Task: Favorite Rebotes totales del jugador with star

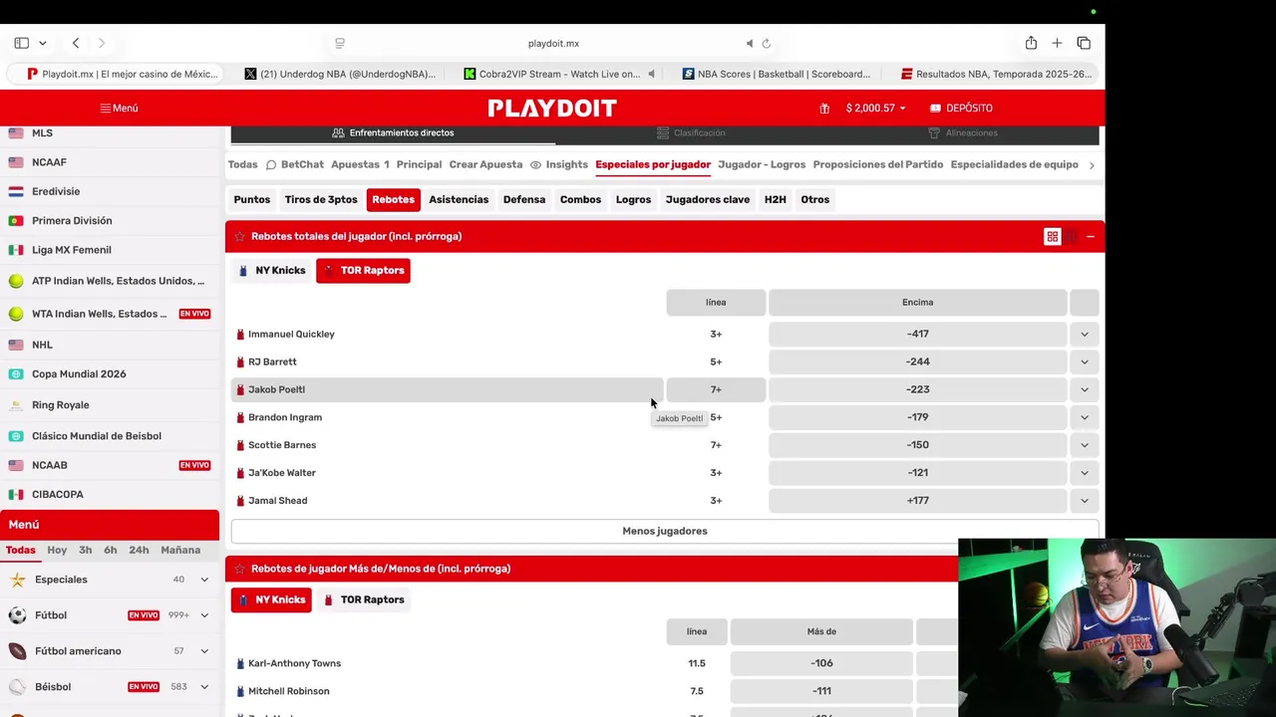Action: pos(239,237)
